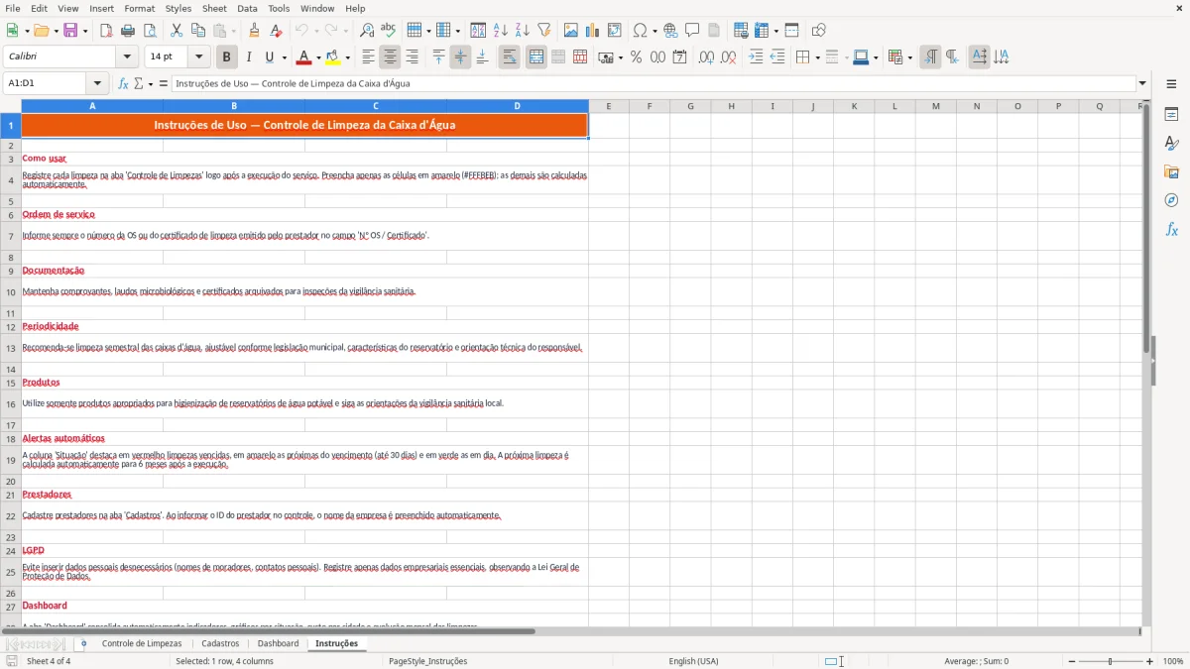The width and height of the screenshot is (1190, 669).
Task: Open the Font Name dropdown arrow
Action: [126, 57]
